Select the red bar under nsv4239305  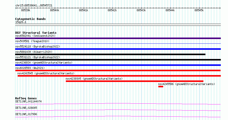click(134, 81)
